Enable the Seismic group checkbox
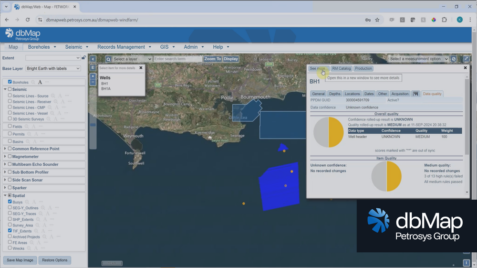 (10, 89)
